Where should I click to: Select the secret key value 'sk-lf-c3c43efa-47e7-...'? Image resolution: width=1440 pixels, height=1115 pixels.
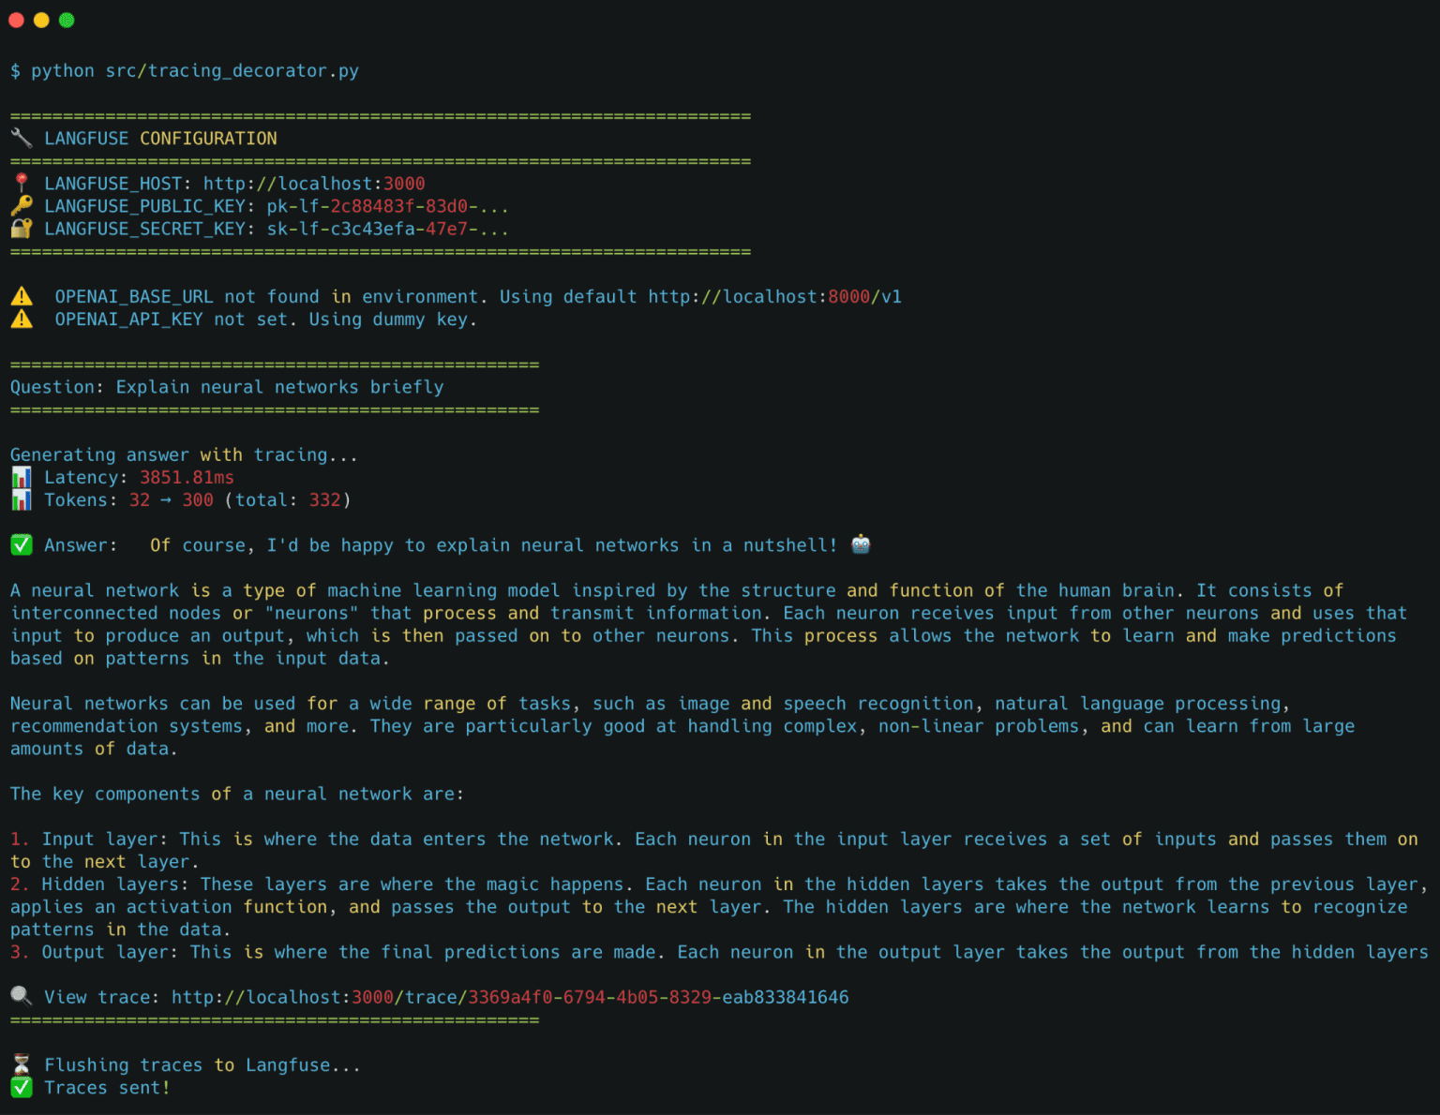point(388,229)
